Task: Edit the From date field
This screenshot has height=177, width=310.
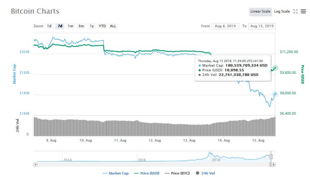Action: coord(225,26)
